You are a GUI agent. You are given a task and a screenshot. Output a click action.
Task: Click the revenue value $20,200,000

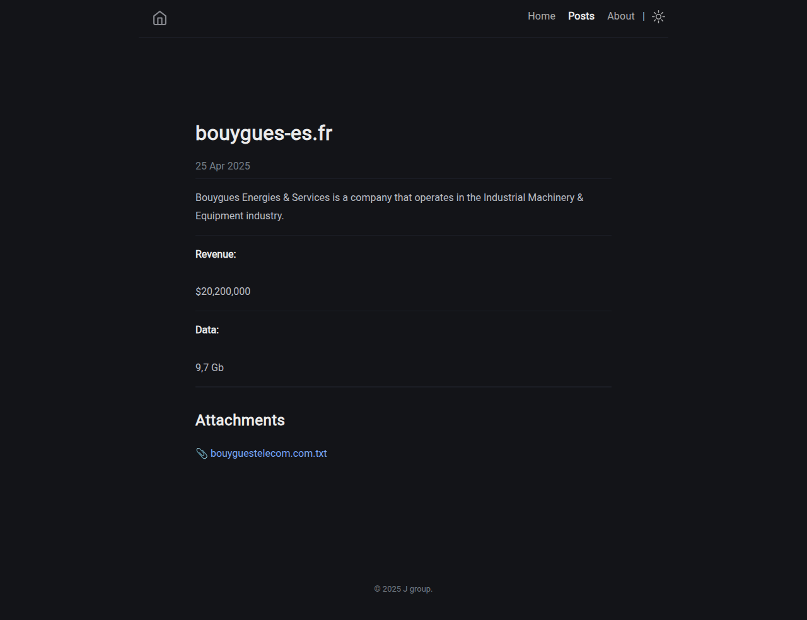point(223,292)
